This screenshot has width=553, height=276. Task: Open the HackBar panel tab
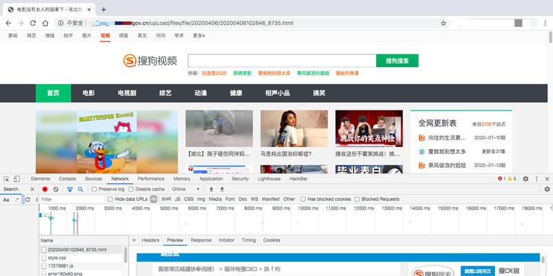pyautogui.click(x=299, y=179)
